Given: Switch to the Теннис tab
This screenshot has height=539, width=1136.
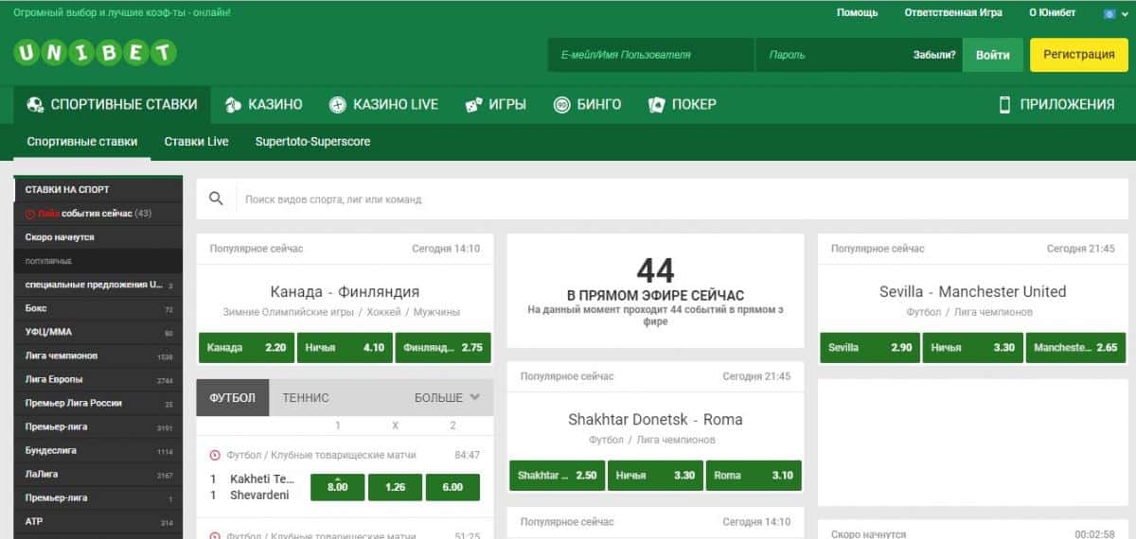Looking at the screenshot, I should pyautogui.click(x=306, y=398).
